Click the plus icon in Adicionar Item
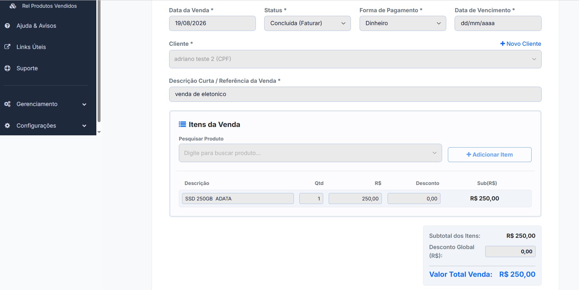The height and width of the screenshot is (290, 579). pyautogui.click(x=469, y=154)
